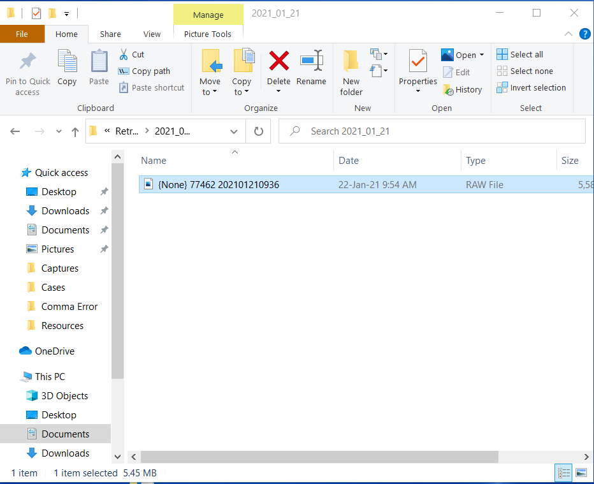
Task: Expand the Delete dropdown arrow
Action: click(279, 91)
